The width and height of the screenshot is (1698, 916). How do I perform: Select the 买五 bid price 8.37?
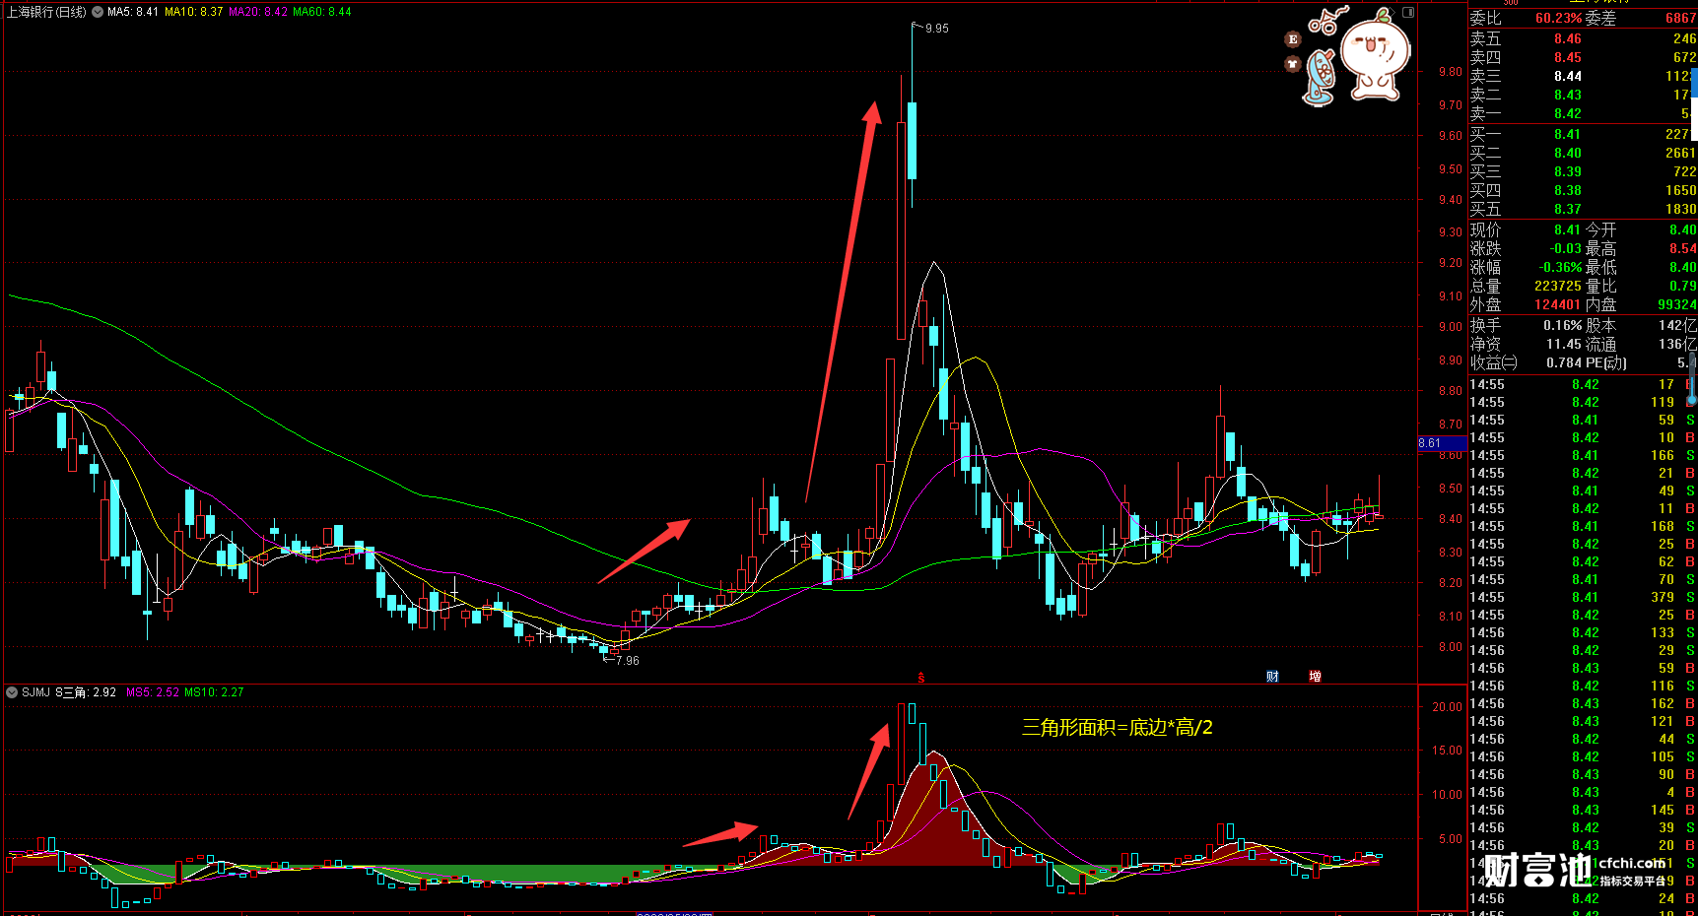1568,210
